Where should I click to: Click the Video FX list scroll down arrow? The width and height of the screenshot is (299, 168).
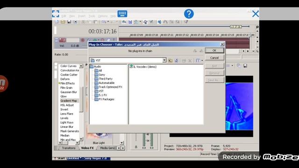(x=81, y=139)
